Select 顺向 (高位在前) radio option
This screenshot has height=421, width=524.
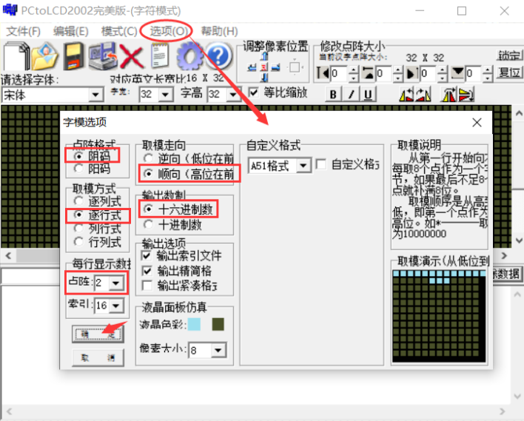[148, 174]
